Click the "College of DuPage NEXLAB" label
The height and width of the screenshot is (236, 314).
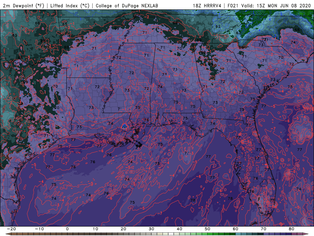(127, 6)
